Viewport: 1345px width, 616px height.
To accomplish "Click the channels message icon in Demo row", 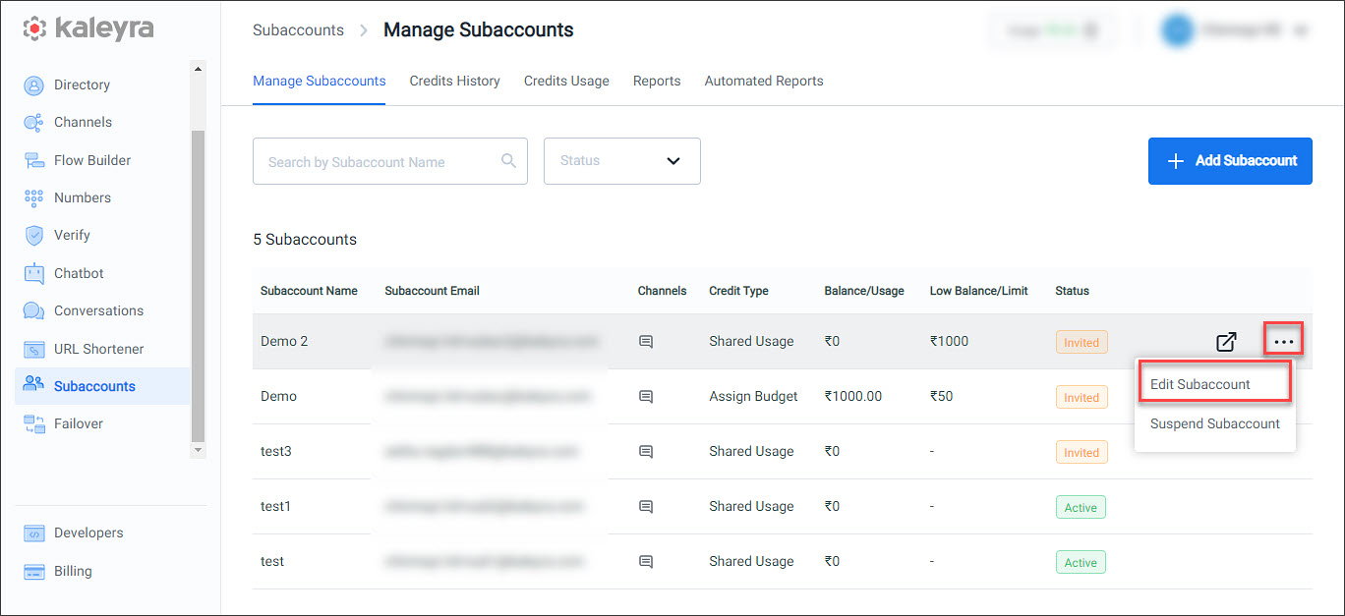I will pos(646,397).
